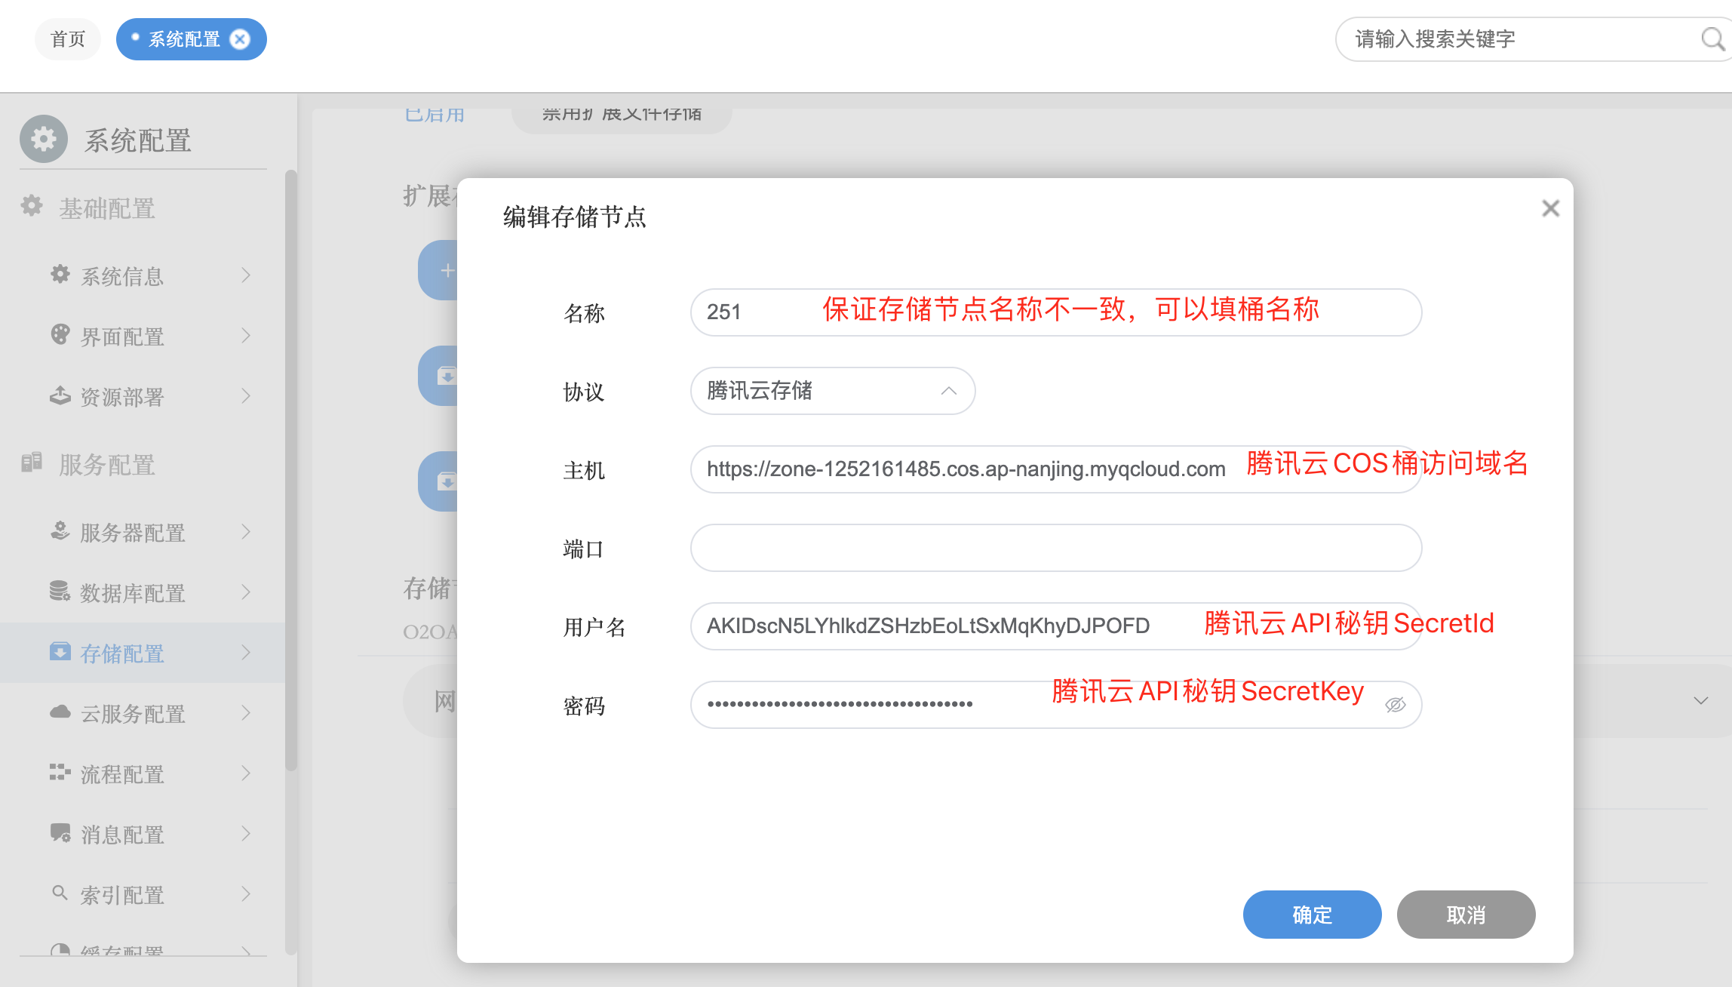This screenshot has height=987, width=1732.
Task: Click the 端口 input field
Action: [1055, 548]
